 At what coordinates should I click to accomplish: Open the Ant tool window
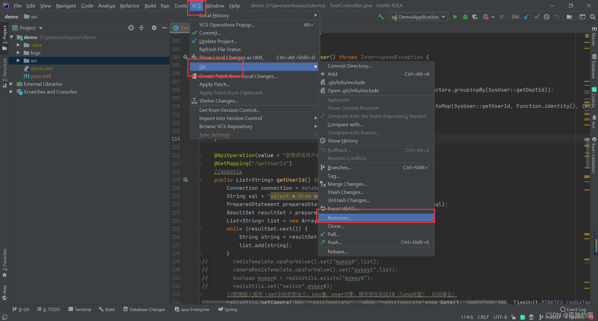[x=594, y=122]
